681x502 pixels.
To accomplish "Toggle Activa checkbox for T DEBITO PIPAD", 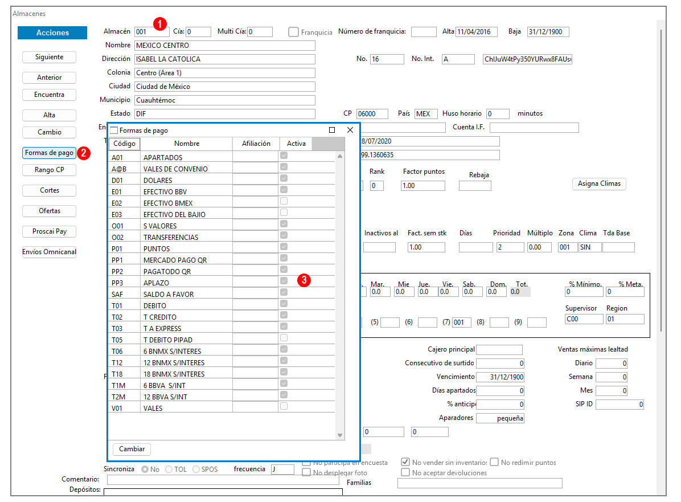I will point(284,338).
